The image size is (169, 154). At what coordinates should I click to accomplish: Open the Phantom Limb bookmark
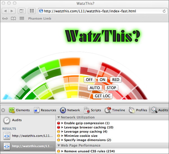pyautogui.click(x=40, y=19)
